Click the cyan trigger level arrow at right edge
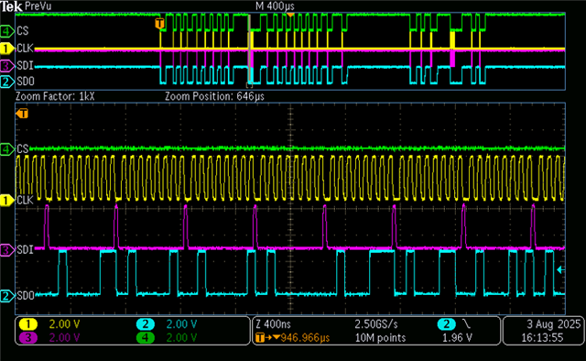 pos(560,269)
